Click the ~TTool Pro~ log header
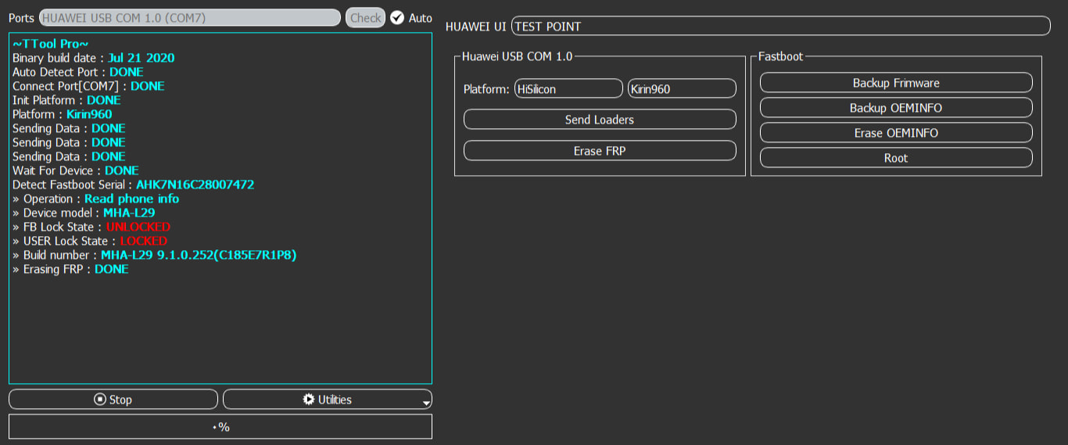The image size is (1068, 445). pyautogui.click(x=51, y=44)
